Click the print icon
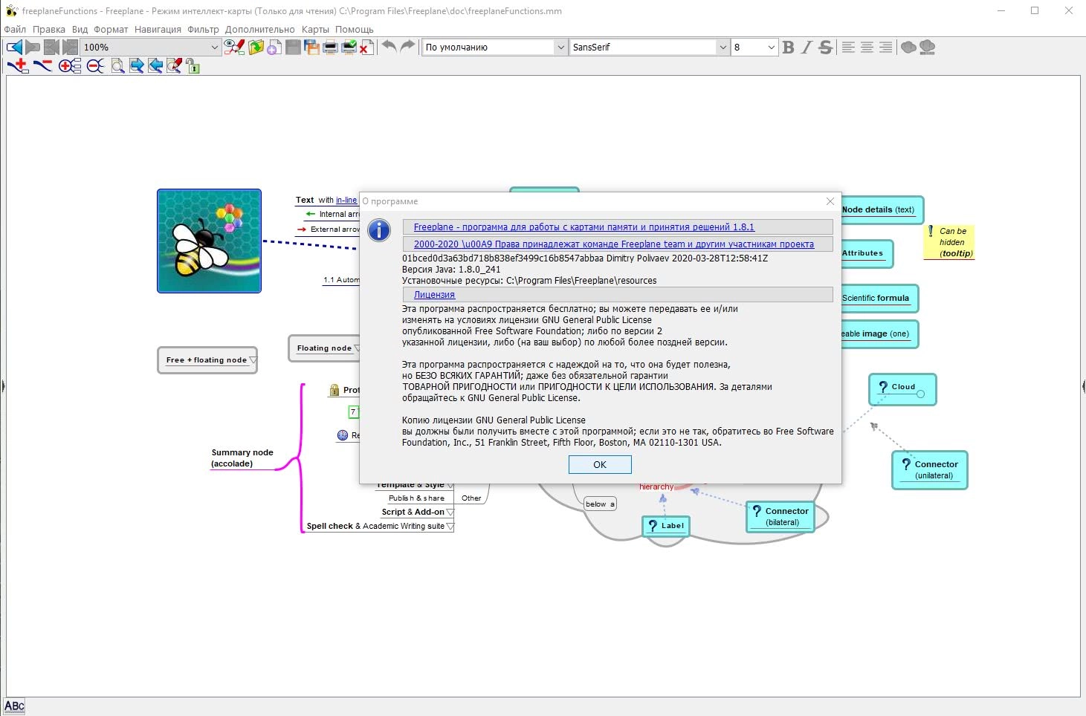The image size is (1086, 716). point(330,47)
